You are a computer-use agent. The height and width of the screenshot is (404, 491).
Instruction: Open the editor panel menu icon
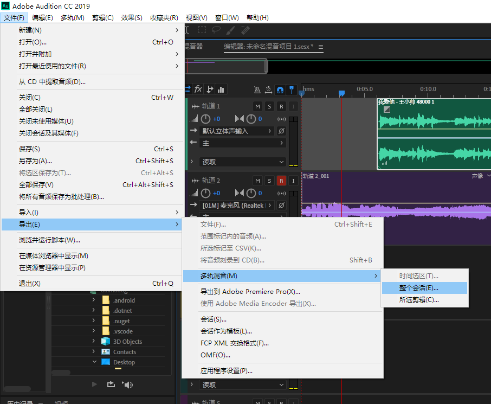321,47
